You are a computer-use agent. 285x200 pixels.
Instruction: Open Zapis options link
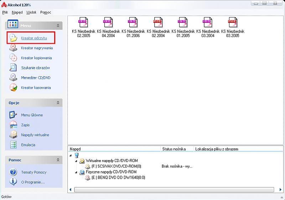click(x=25, y=125)
